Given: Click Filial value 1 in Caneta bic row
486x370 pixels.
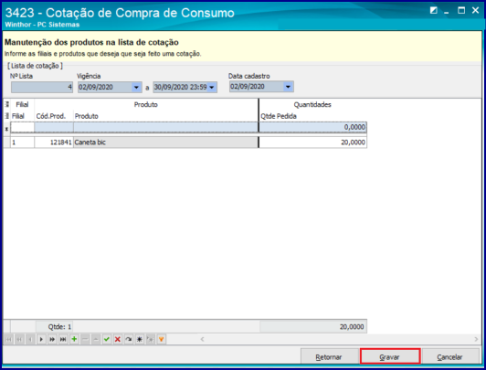Looking at the screenshot, I should tap(22, 143).
